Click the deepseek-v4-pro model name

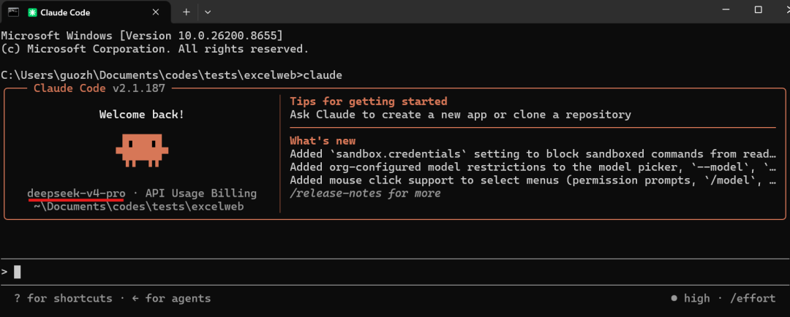(76, 194)
